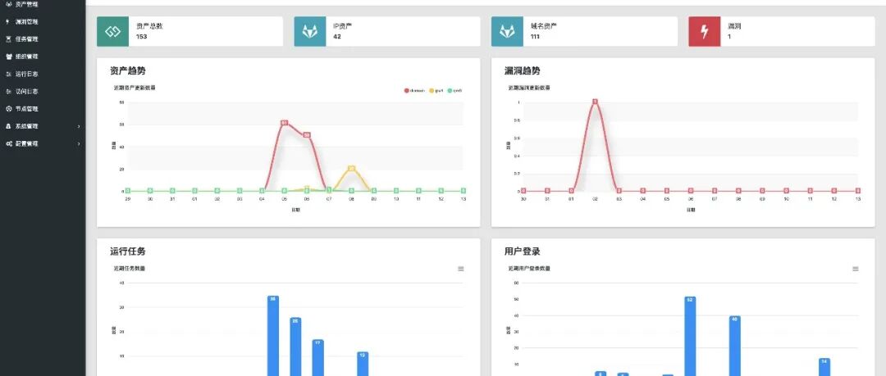Click the 组织管理 people icon in sidebar

click(x=8, y=57)
